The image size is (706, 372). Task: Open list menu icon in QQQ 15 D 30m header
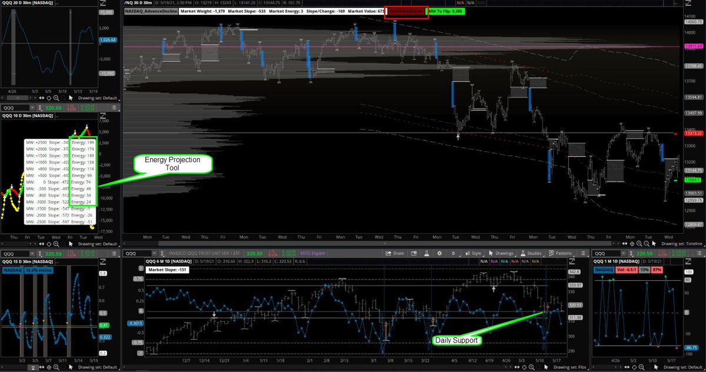tap(114, 254)
